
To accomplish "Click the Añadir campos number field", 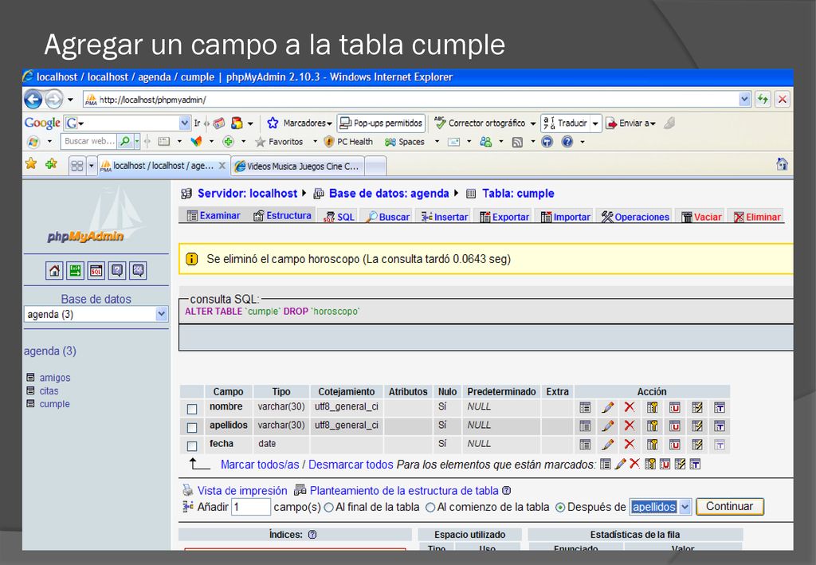I will click(x=251, y=507).
